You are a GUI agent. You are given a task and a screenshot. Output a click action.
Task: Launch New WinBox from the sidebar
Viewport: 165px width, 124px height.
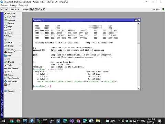pyautogui.click(x=12, y=81)
